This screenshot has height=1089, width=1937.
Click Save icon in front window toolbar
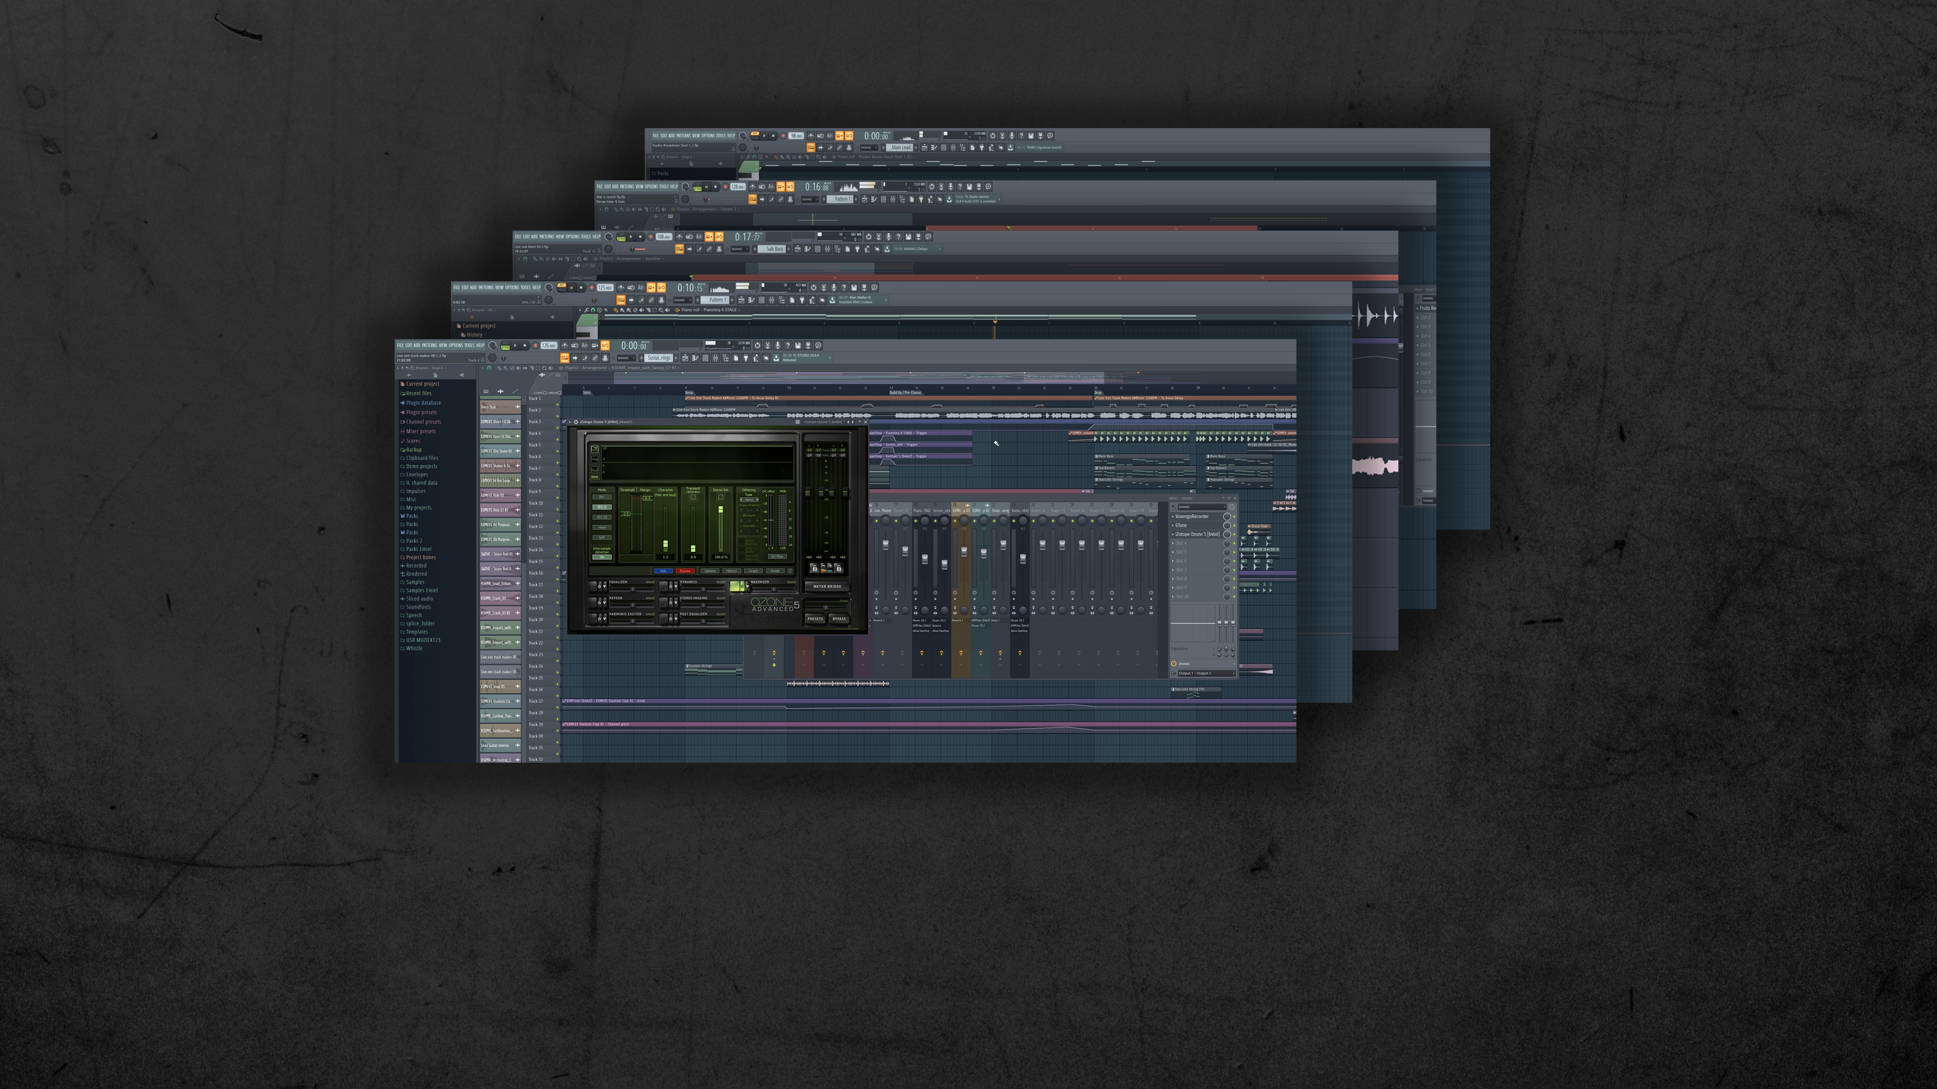(x=798, y=346)
